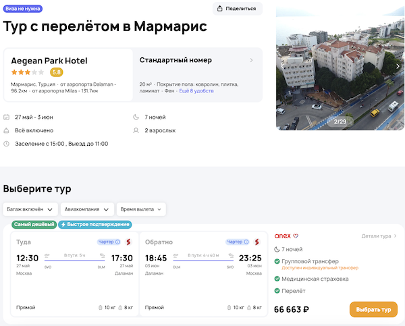Select the Самый дешёвый tag
The height and width of the screenshot is (326, 405).
pyautogui.click(x=34, y=224)
